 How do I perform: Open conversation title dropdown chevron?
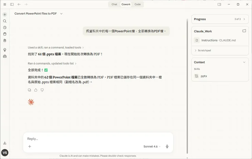pos(61,14)
